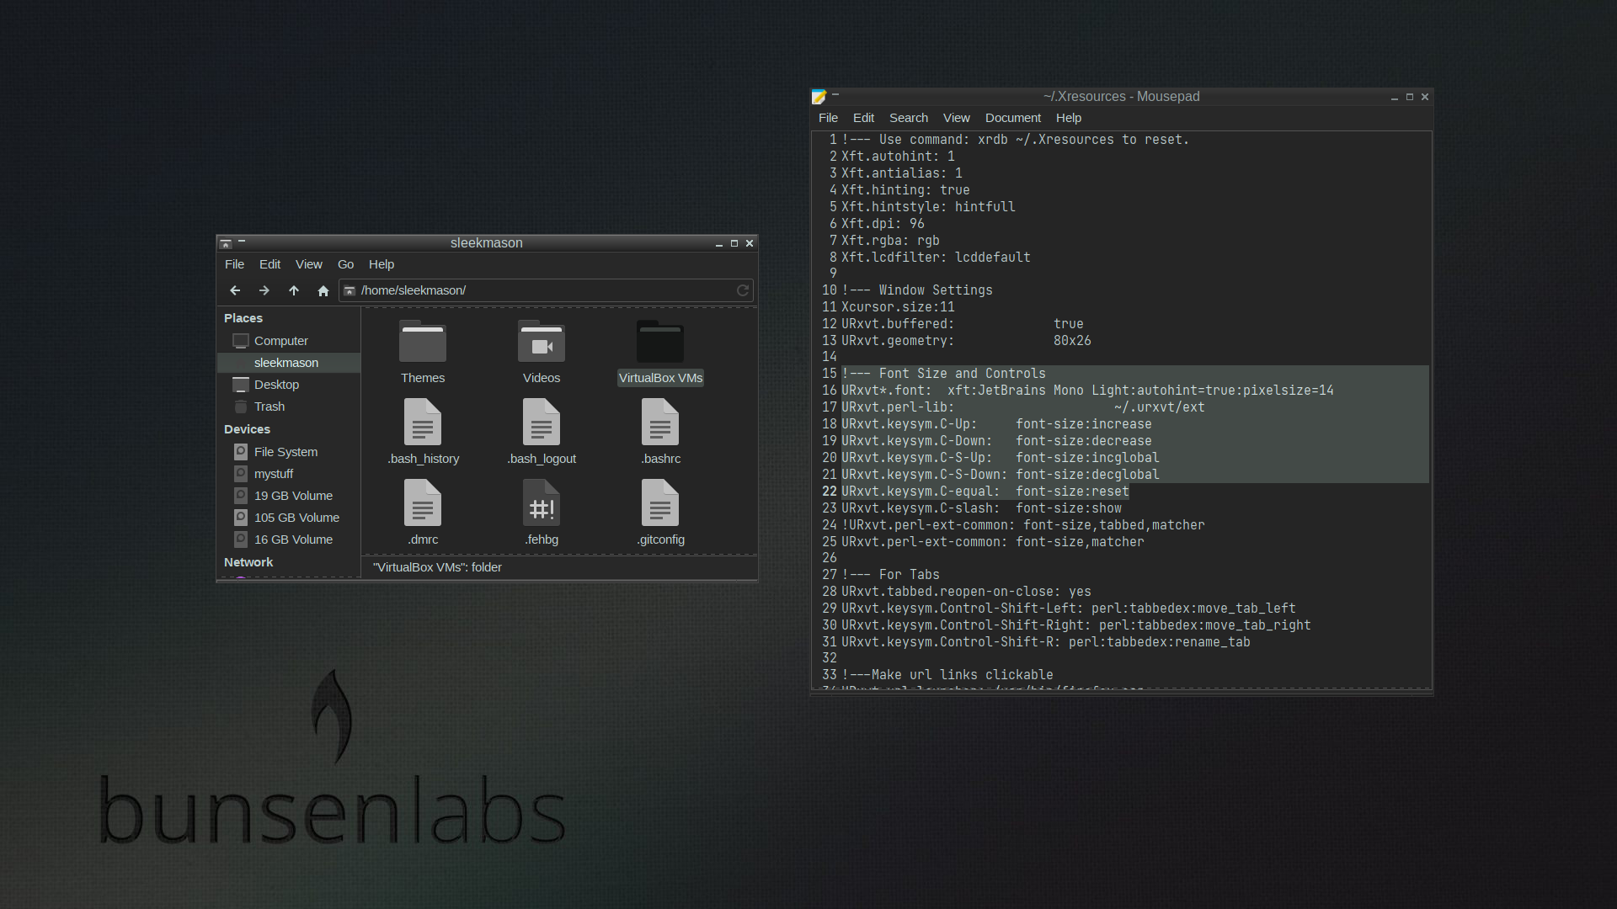
Task: Click the Xft.lcdfilter: lcddefault line
Action: [936, 258]
